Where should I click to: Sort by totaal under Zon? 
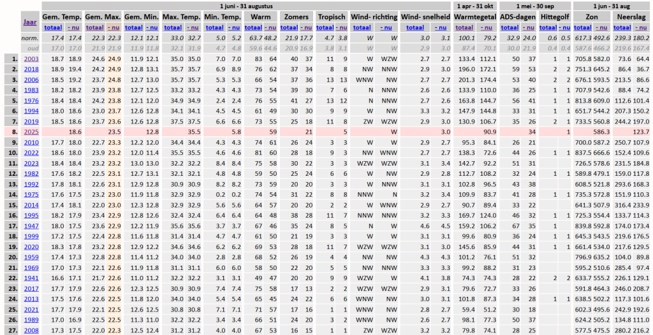(x=583, y=27)
